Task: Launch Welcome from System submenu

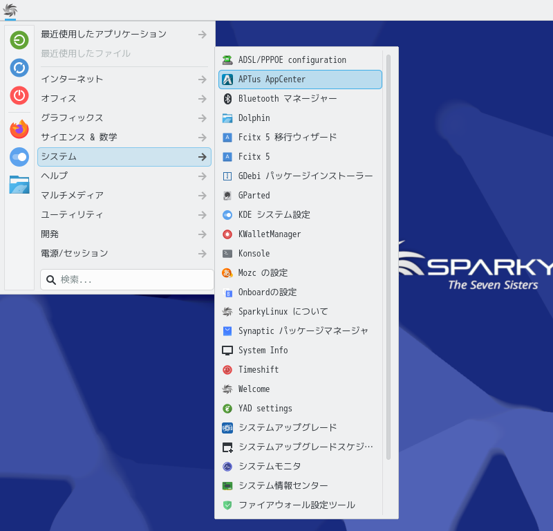Action: [300, 389]
